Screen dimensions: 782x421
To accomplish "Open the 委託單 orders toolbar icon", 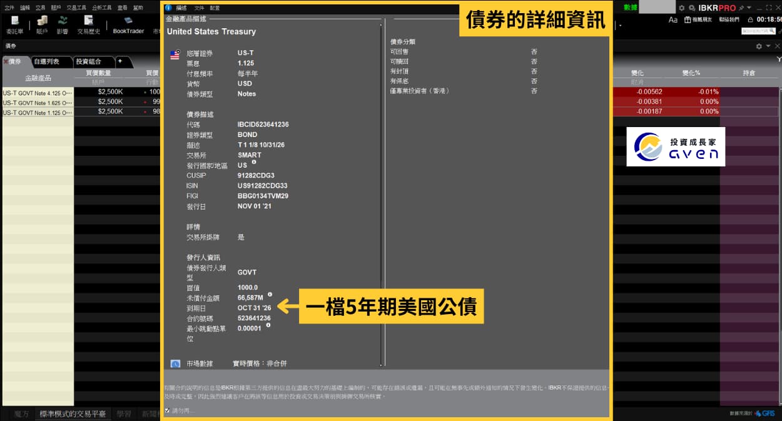I will click(14, 24).
